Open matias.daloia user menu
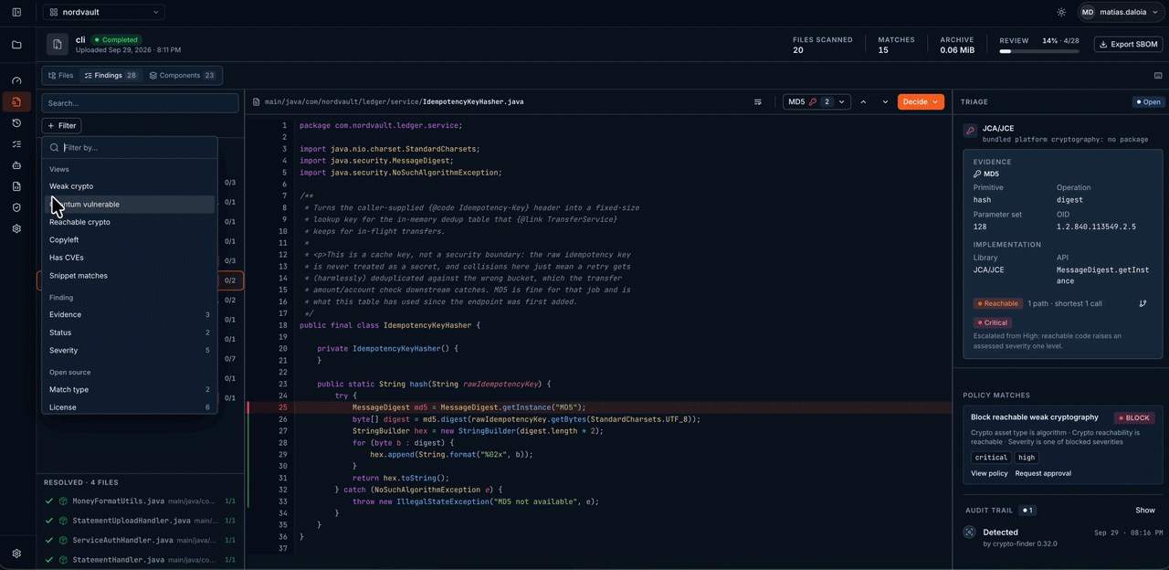The height and width of the screenshot is (570, 1169). tap(1120, 12)
